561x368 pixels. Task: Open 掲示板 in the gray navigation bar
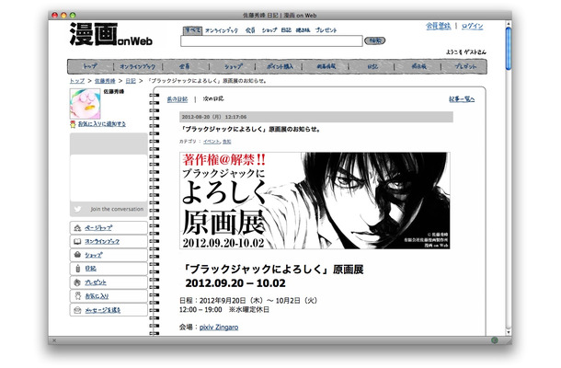[x=418, y=66]
